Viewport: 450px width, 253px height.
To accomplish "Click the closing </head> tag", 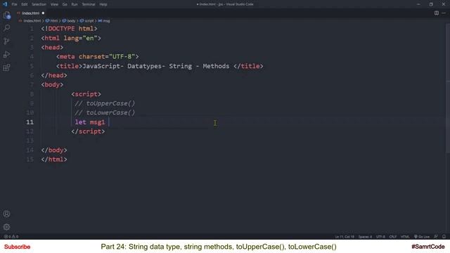I will click(x=54, y=75).
